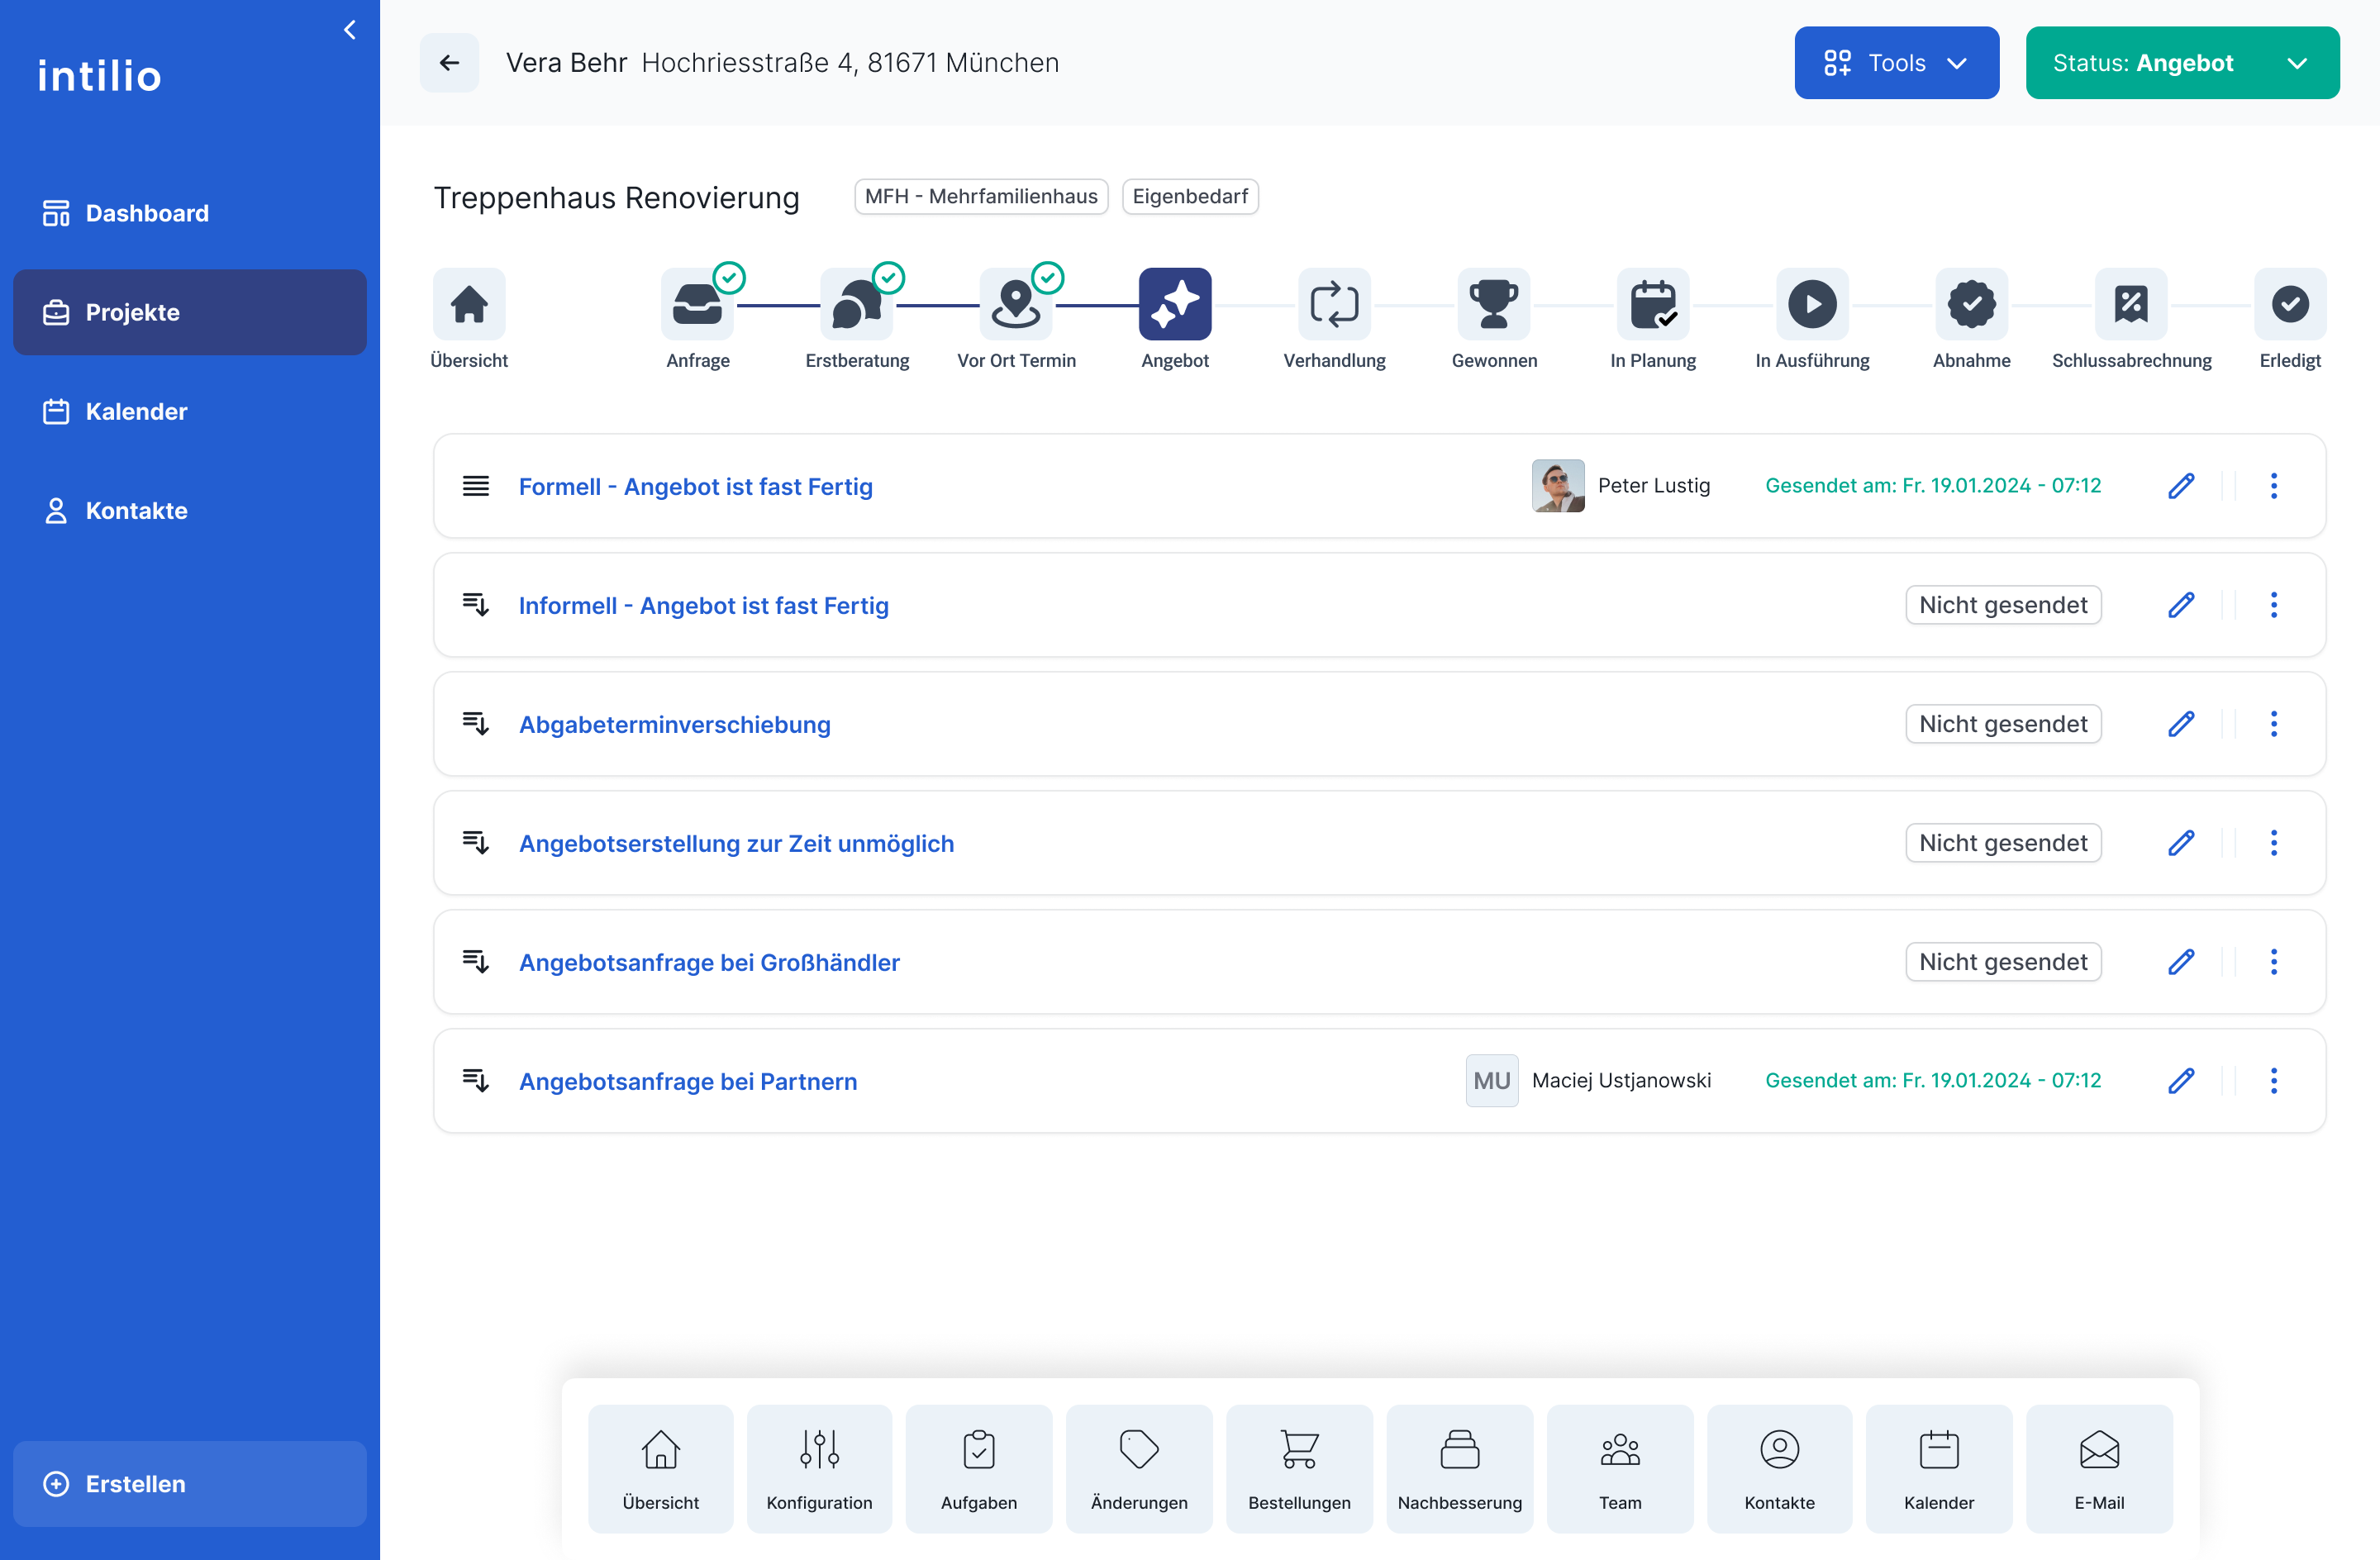The image size is (2380, 1560).
Task: Open Kontakte in the sidebar
Action: tap(190, 510)
